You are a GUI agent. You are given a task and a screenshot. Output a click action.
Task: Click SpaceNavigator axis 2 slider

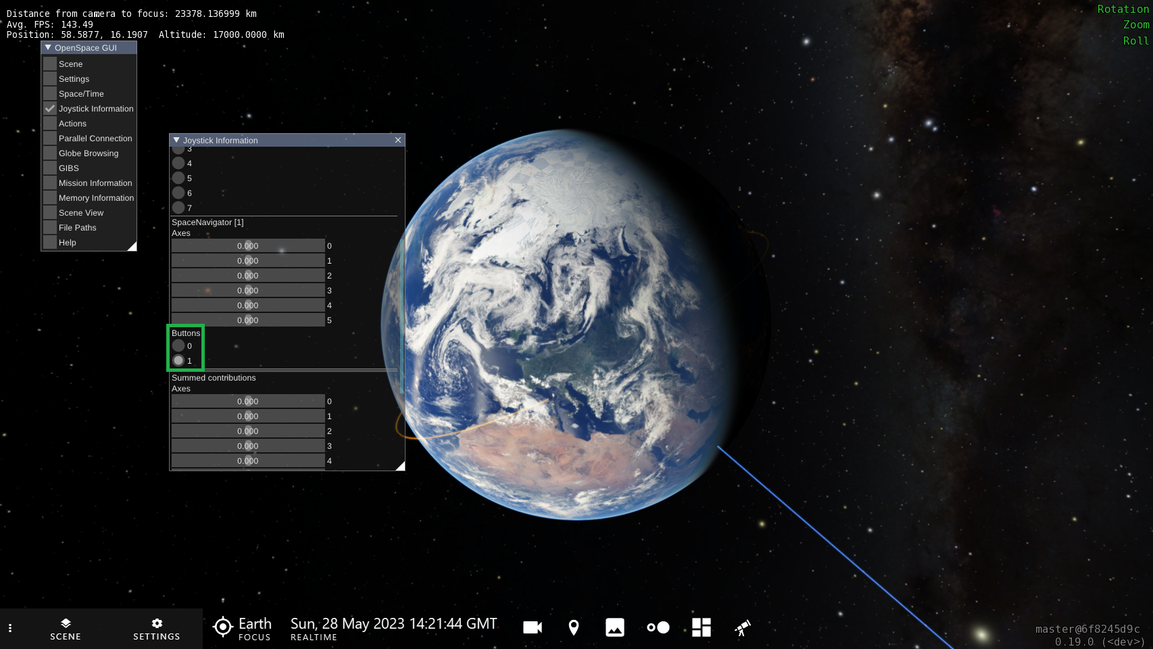click(x=248, y=275)
